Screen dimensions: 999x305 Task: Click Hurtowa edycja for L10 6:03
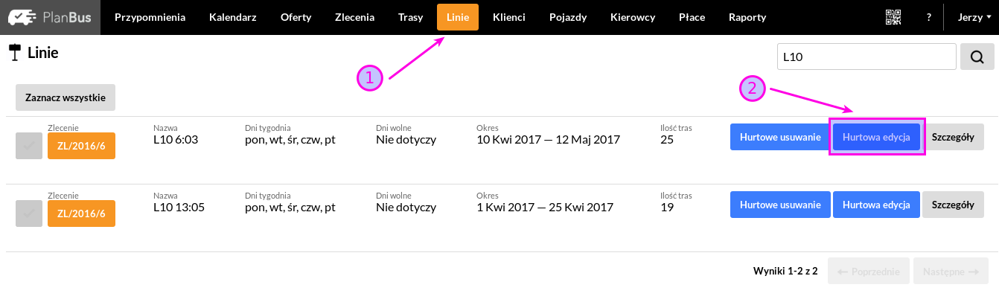pos(877,137)
